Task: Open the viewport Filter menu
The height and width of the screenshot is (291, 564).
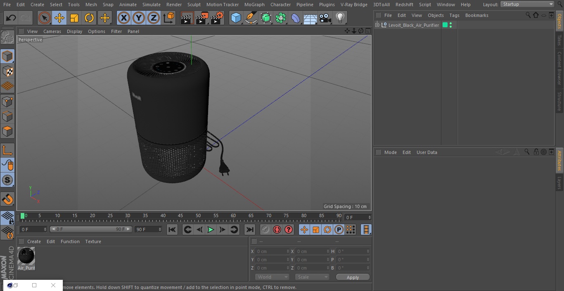Action: point(116,31)
